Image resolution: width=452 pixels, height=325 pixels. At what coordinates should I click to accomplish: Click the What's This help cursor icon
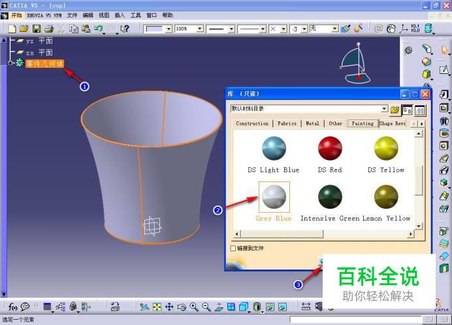[x=125, y=29]
